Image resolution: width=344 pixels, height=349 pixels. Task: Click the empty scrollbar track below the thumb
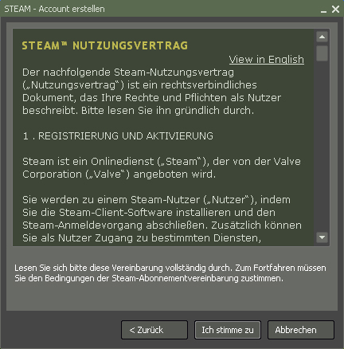coord(322,146)
